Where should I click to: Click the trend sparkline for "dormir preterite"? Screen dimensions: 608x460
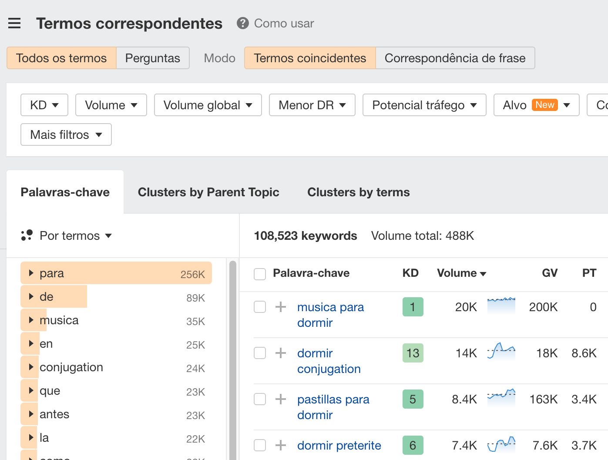coord(501,445)
